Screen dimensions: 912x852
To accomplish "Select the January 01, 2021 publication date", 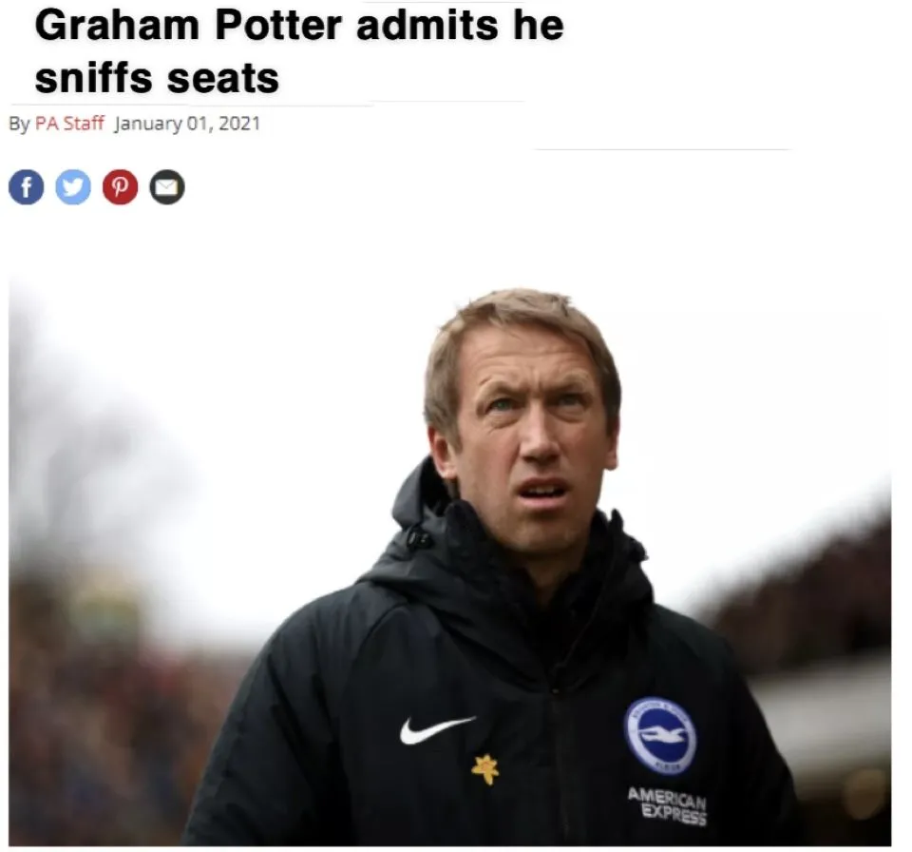I will pyautogui.click(x=187, y=124).
